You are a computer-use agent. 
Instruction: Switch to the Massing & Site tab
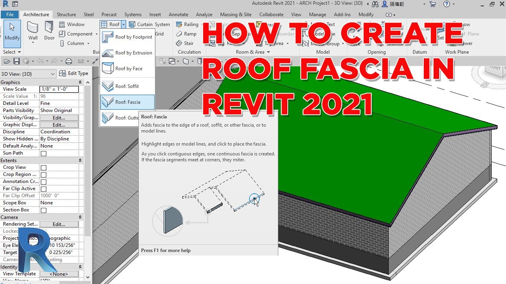[x=236, y=15]
